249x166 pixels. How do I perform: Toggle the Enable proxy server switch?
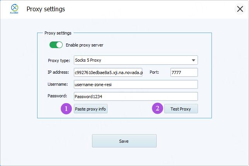56,45
